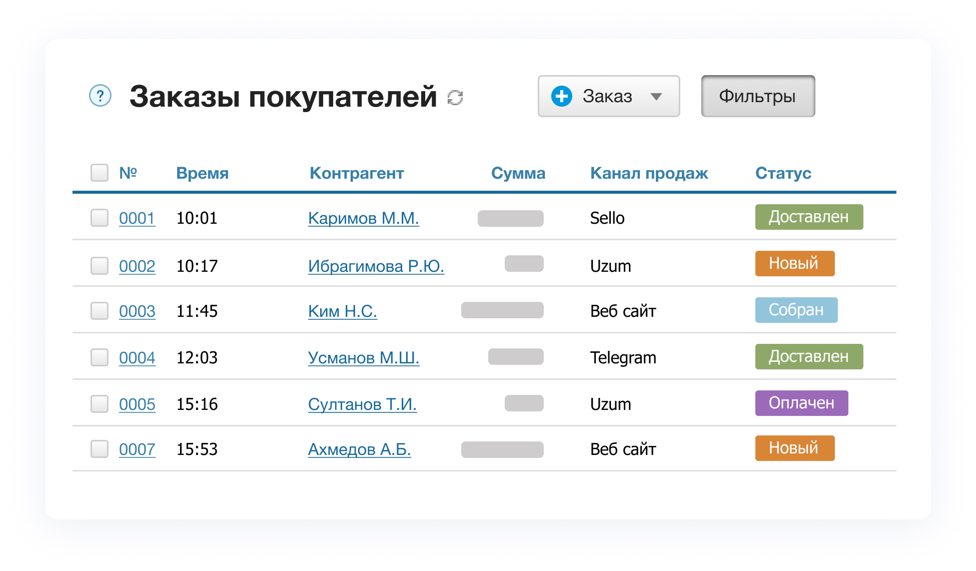This screenshot has width=976, height=571.
Task: Open the help question mark icon
Action: tap(100, 96)
